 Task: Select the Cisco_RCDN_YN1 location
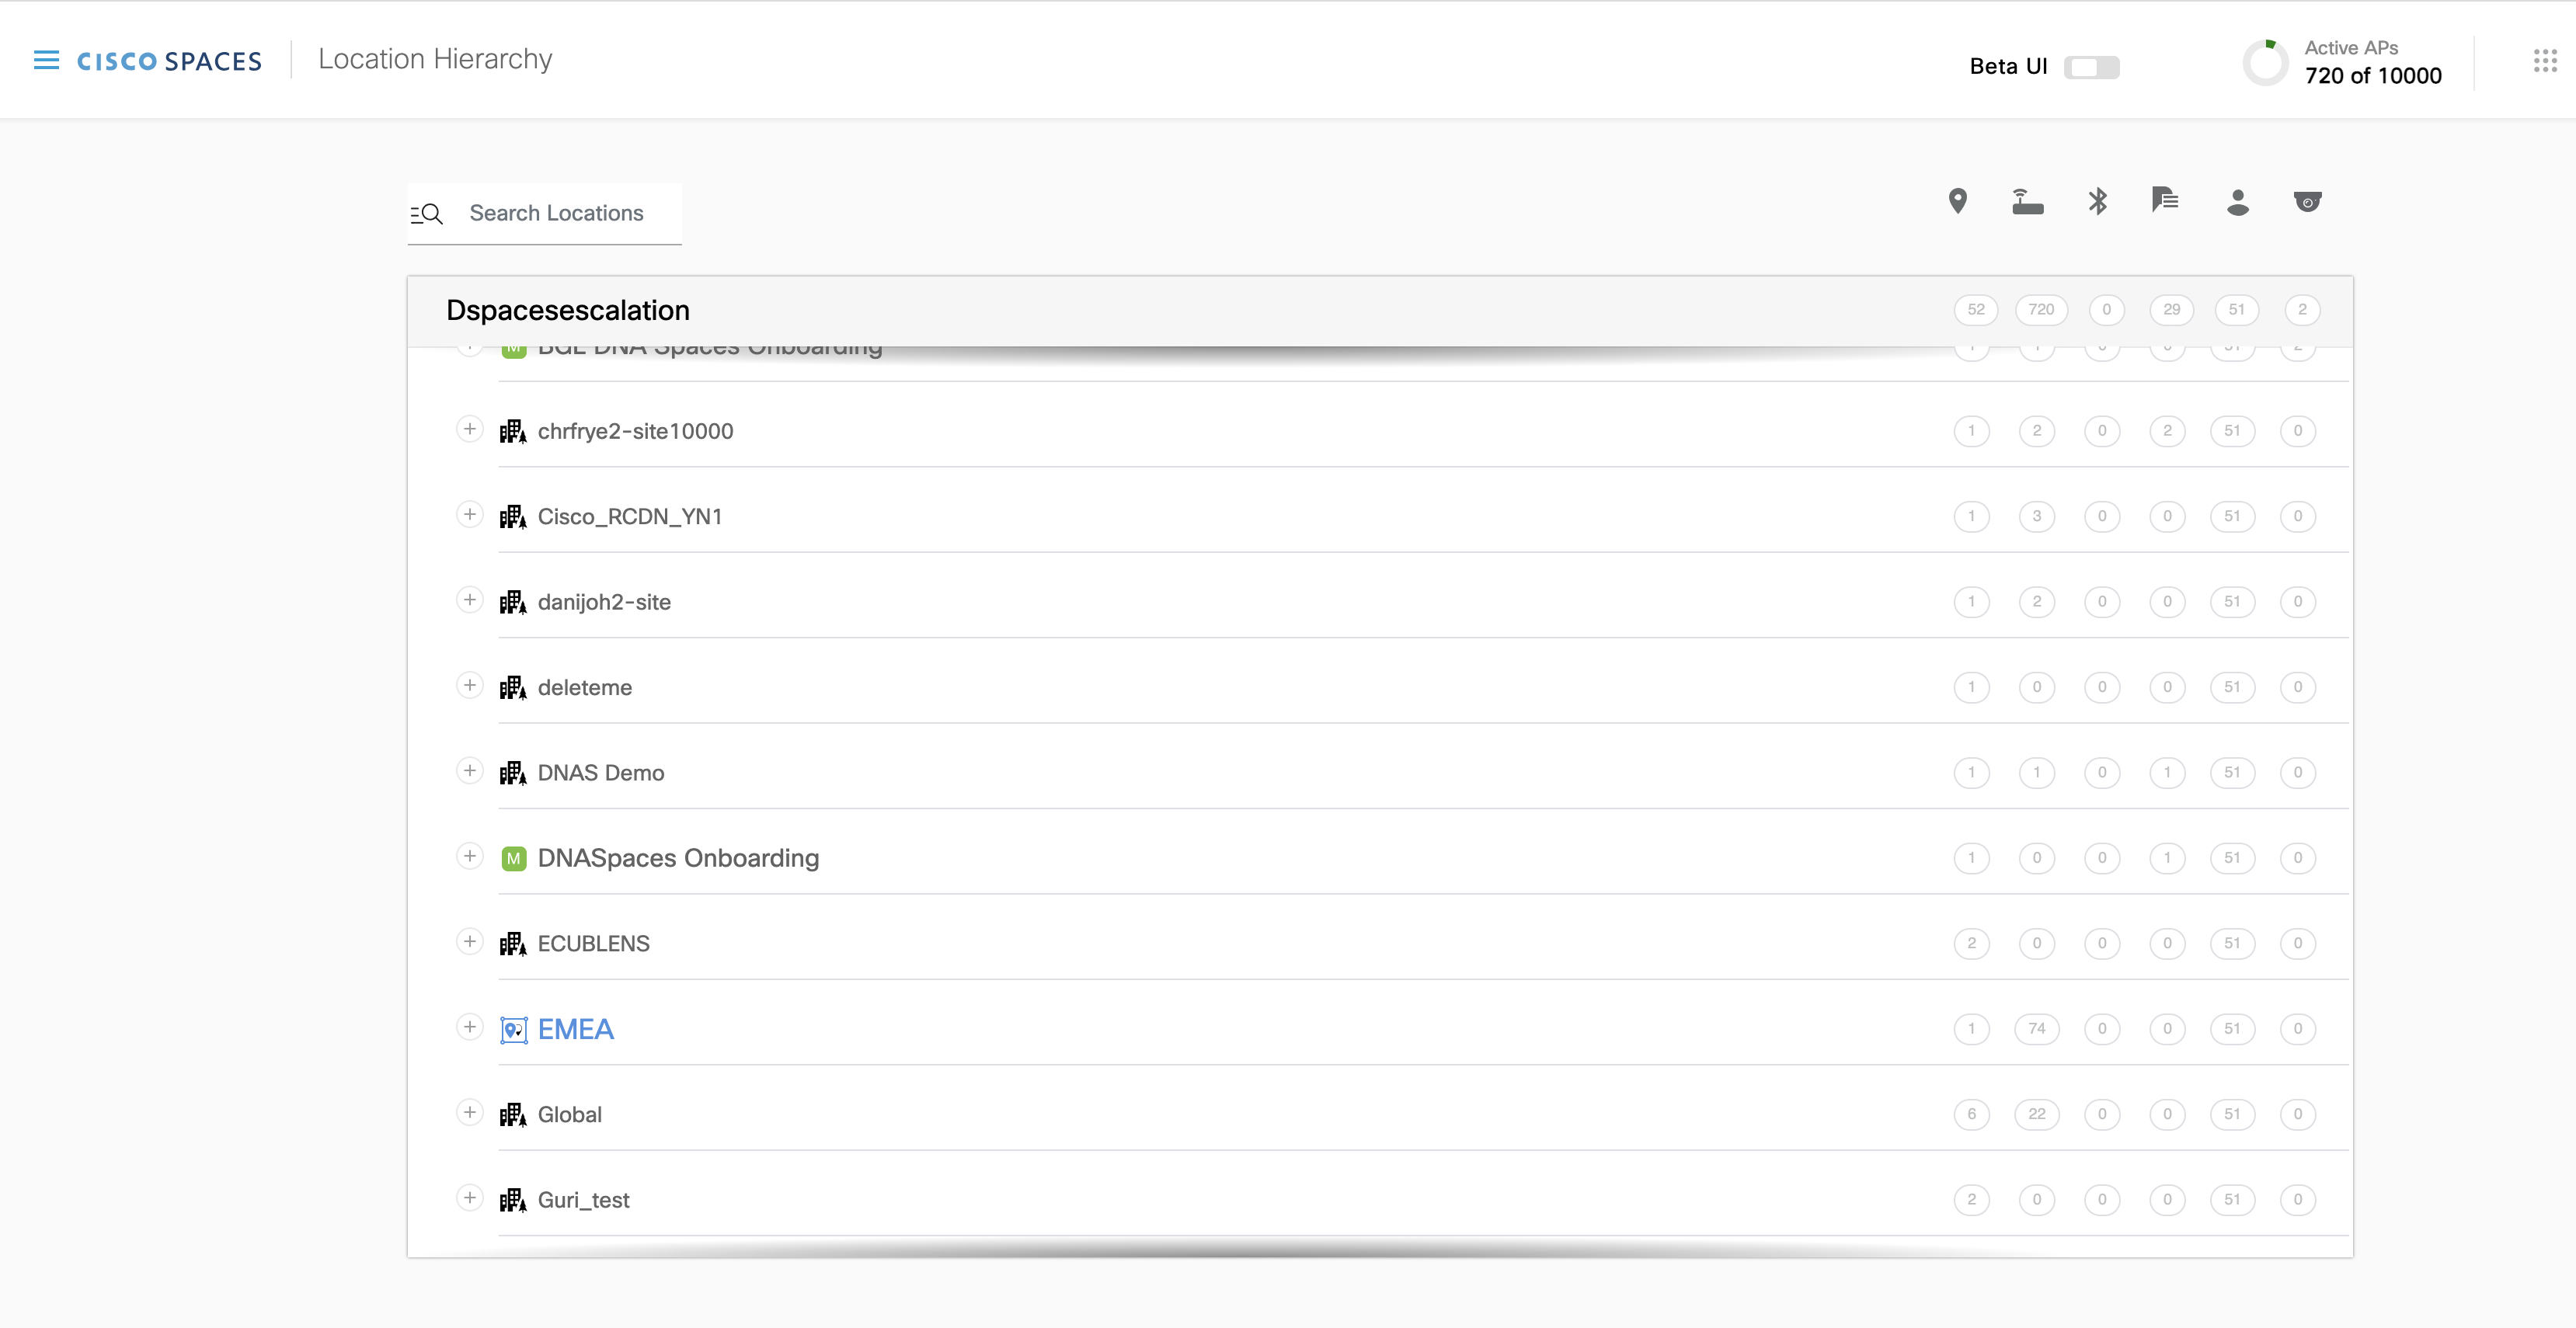tap(629, 516)
